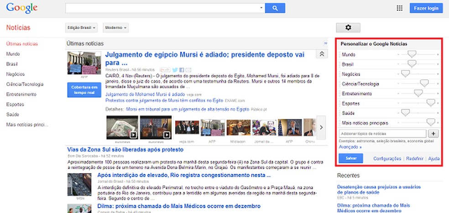Share Mursi story on Twitter
Viewport: 449px width, 213px height.
point(175,70)
